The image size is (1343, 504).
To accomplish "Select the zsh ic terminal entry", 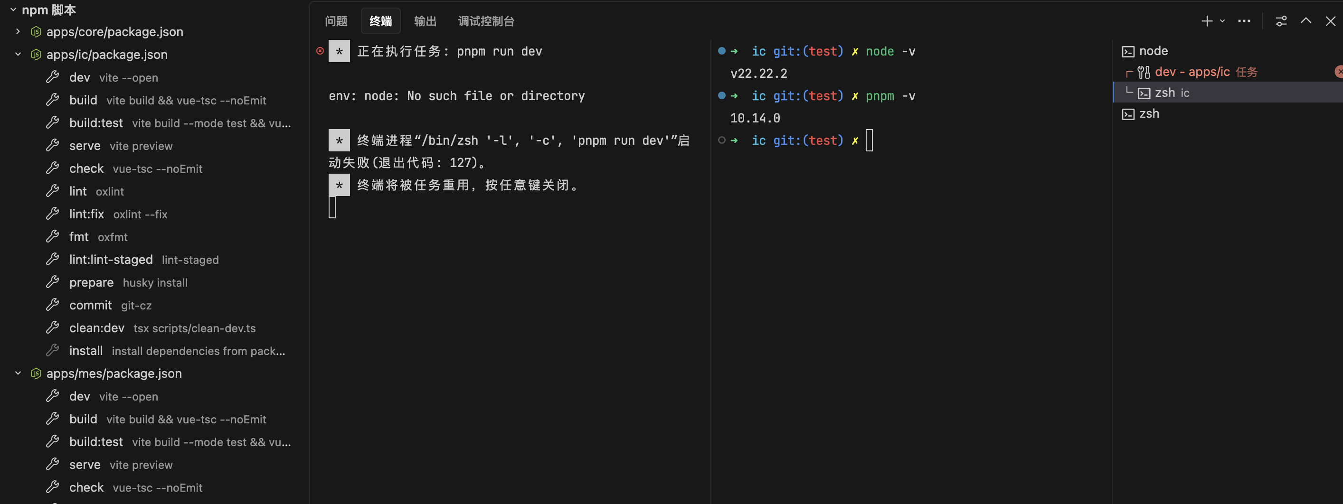I will 1228,92.
